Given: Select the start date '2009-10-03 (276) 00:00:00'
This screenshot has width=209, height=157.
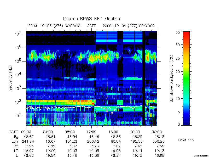Looking at the screenshot, I should 54,26.
